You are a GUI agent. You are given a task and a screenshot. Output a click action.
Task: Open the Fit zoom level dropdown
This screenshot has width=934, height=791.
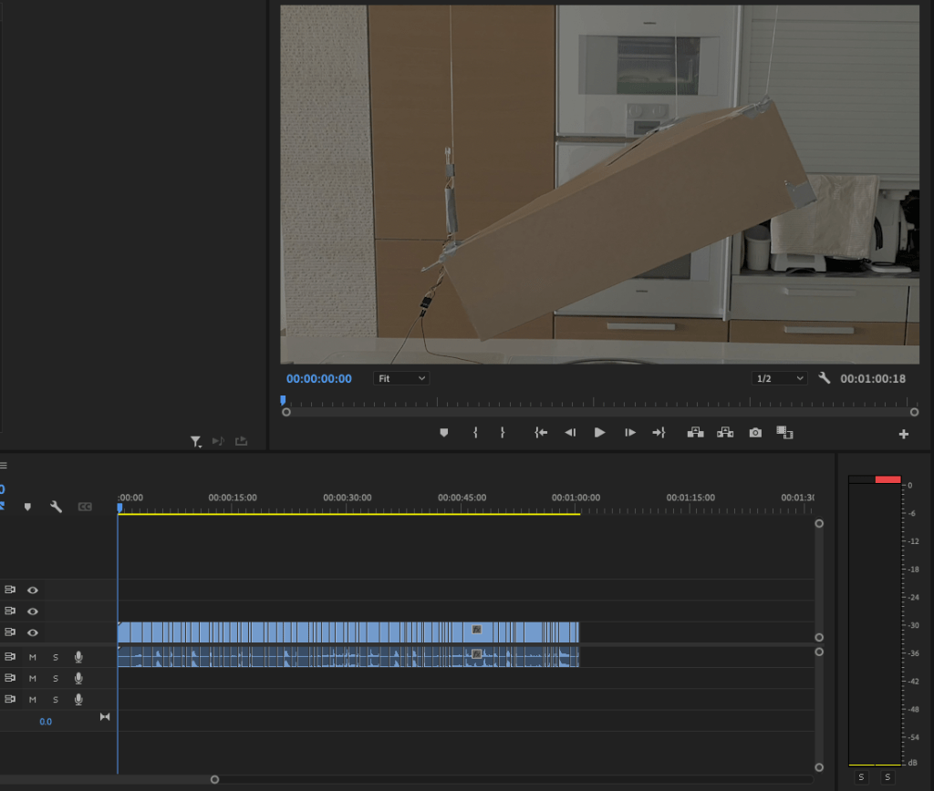click(401, 378)
